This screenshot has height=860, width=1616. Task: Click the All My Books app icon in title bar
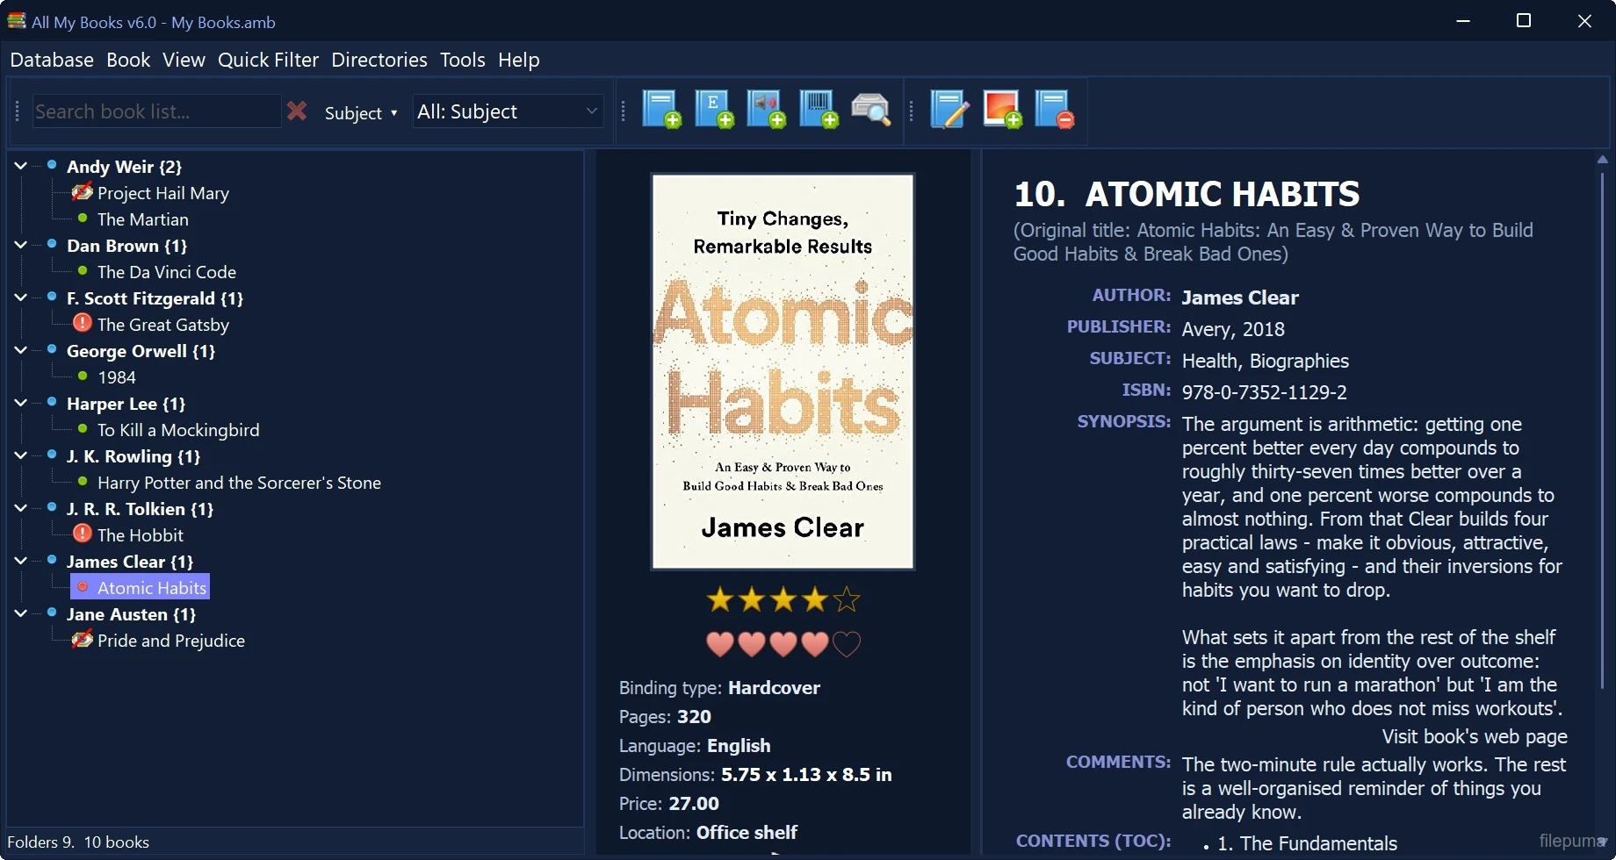pyautogui.click(x=17, y=21)
